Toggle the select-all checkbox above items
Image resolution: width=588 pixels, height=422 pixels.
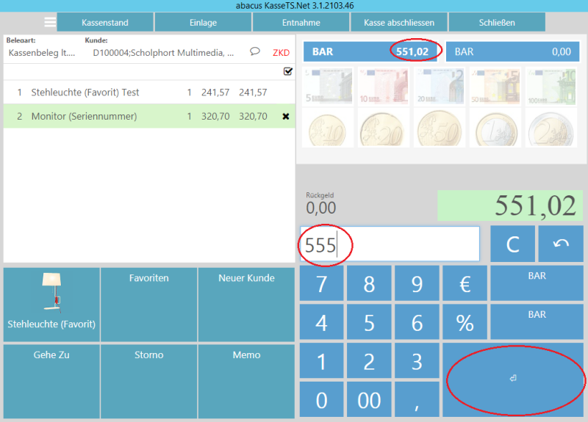288,72
